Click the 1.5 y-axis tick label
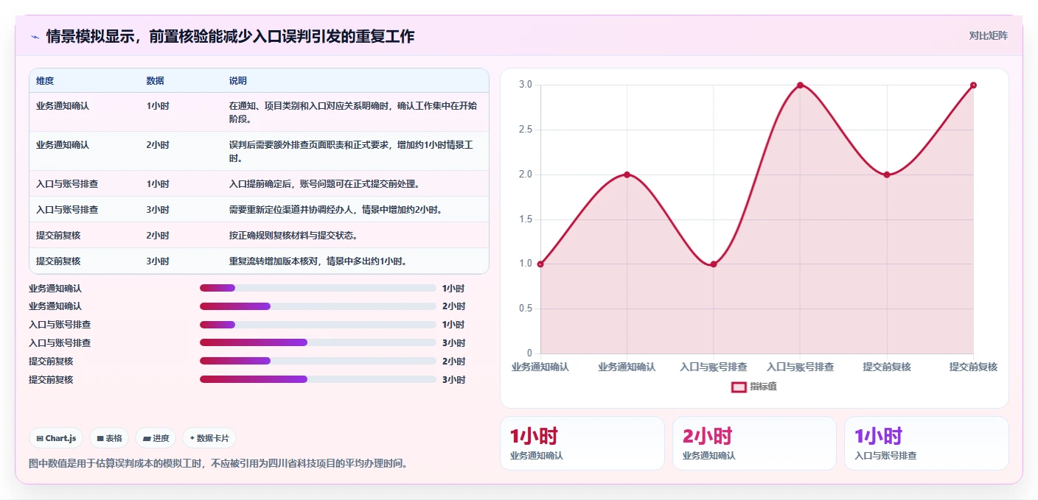The image size is (1038, 500). (525, 219)
